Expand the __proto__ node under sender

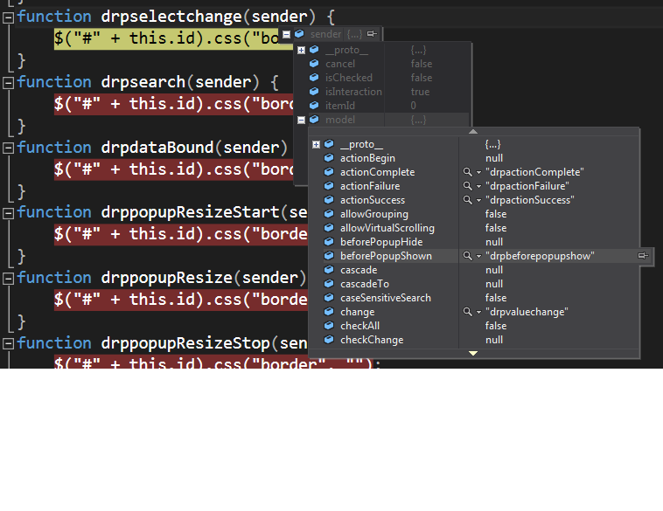coord(301,51)
